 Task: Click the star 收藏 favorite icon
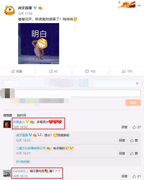(x=13, y=71)
